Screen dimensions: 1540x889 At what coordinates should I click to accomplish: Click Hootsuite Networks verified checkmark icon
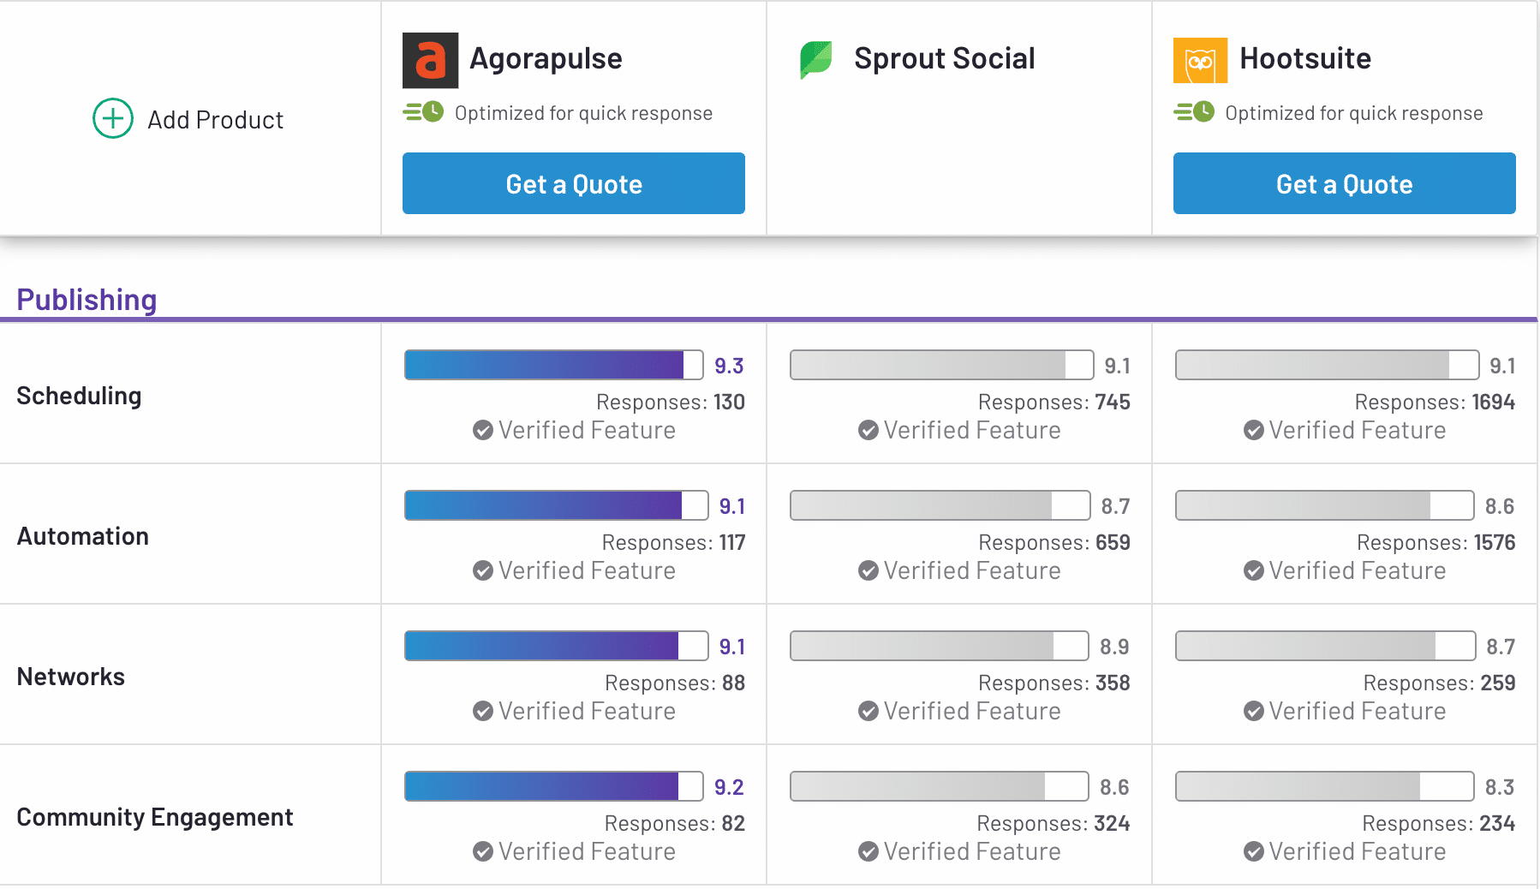[x=1254, y=711]
